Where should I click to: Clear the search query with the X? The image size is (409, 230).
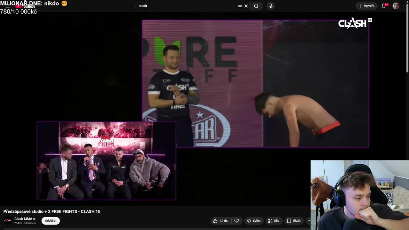click(246, 6)
